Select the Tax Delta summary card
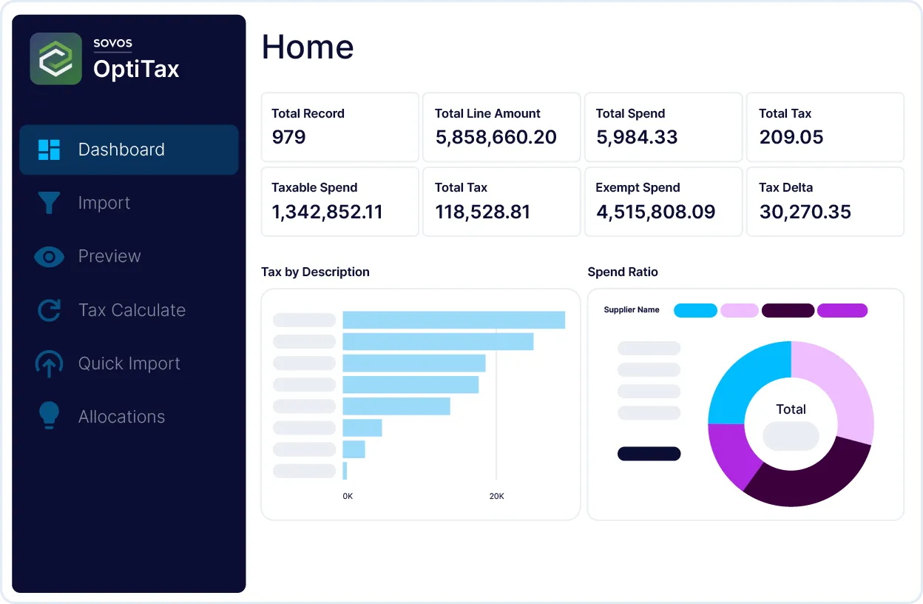Viewport: 923px width, 604px height. pos(825,201)
